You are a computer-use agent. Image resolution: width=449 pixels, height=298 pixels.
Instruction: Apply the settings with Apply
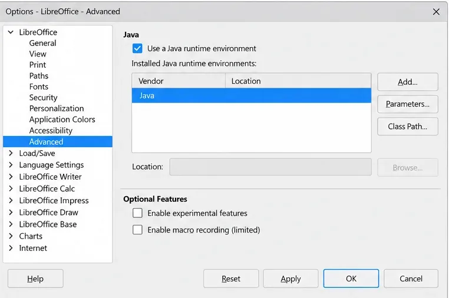pos(290,279)
